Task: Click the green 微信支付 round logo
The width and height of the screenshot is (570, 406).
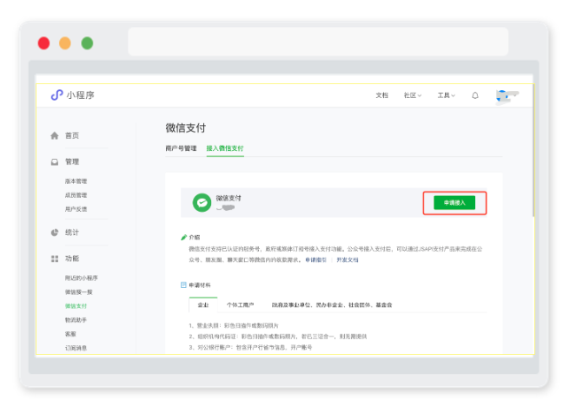Action: (202, 202)
